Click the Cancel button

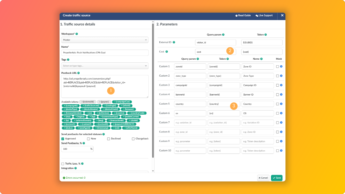click(263, 178)
